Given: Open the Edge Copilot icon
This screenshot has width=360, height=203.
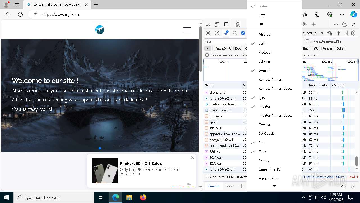Looking at the screenshot, I should click(354, 14).
